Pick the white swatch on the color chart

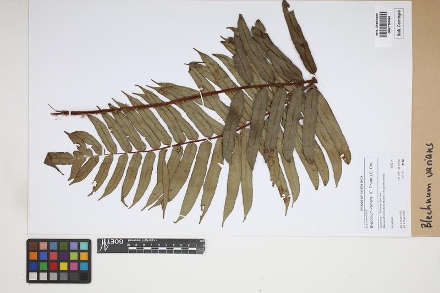pos(34,276)
